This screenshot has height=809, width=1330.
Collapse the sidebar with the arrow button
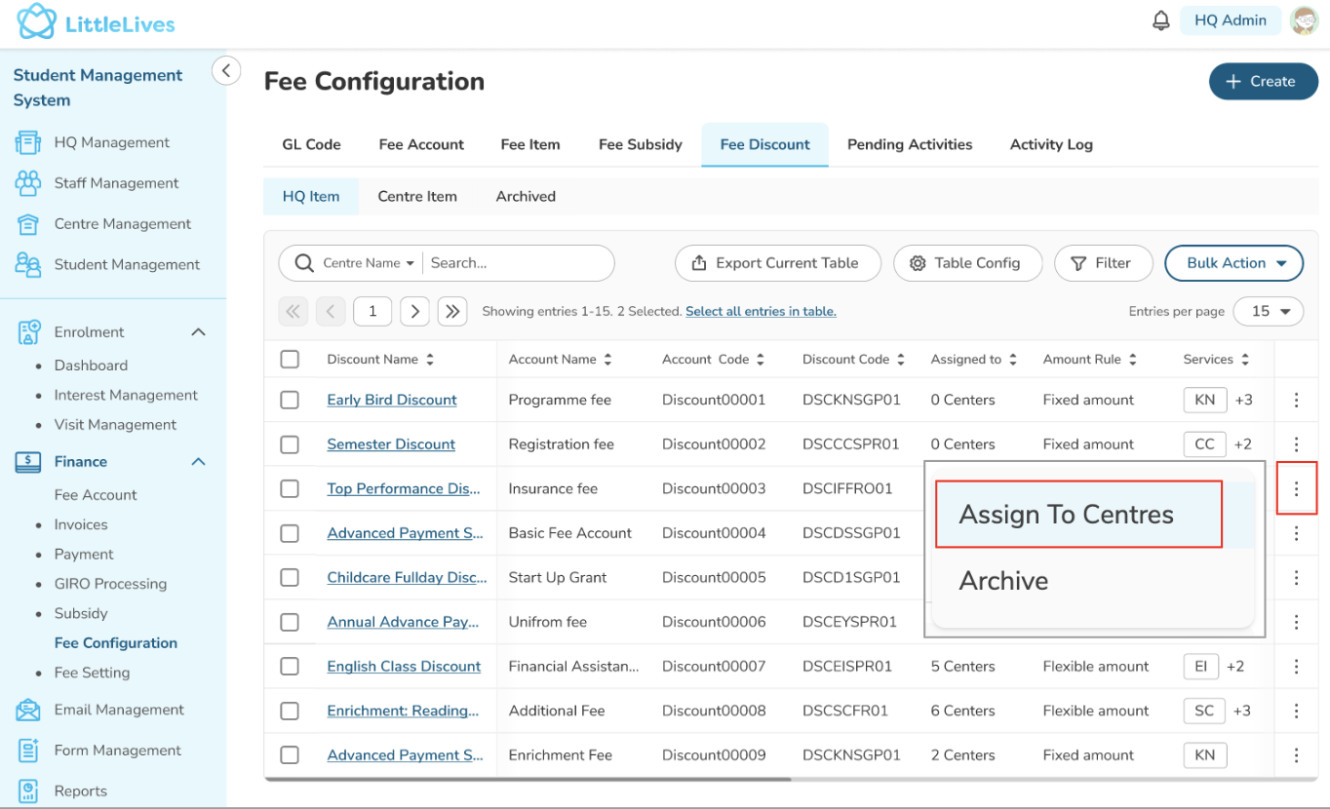226,70
